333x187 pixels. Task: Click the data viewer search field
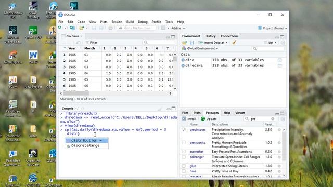(159, 43)
